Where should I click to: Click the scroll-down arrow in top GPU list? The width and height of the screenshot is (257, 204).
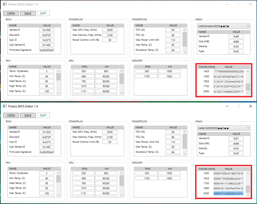tap(121, 93)
